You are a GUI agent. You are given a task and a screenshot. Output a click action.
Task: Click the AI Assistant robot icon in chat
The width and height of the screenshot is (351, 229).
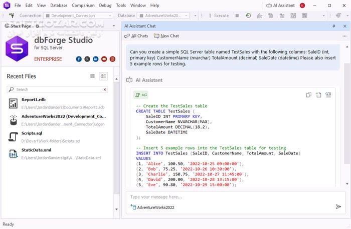coord(129,79)
